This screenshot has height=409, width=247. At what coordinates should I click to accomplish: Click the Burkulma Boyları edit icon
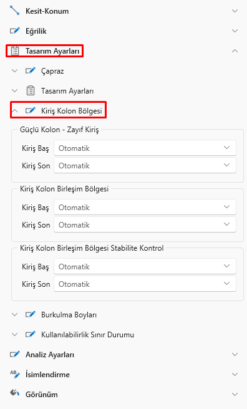click(31, 315)
